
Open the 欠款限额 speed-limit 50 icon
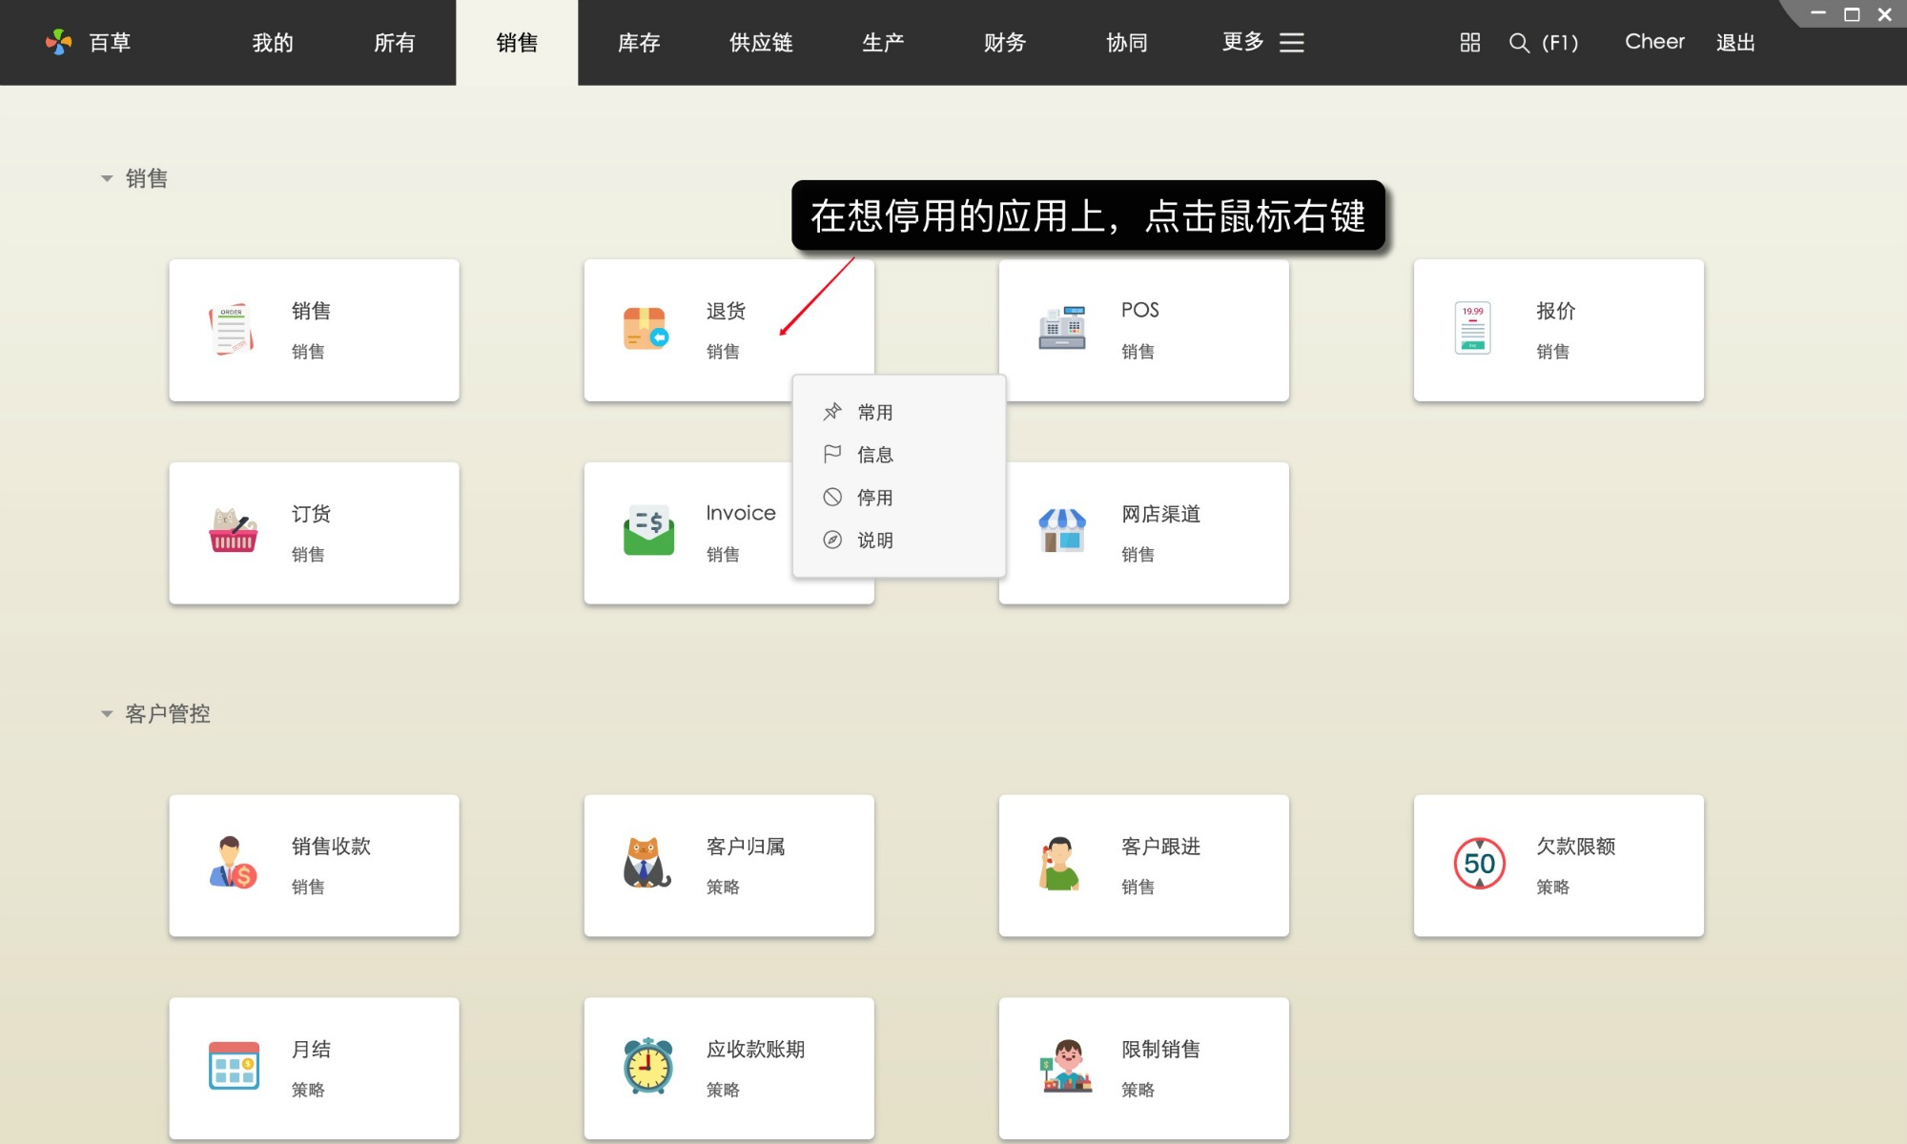(1479, 864)
